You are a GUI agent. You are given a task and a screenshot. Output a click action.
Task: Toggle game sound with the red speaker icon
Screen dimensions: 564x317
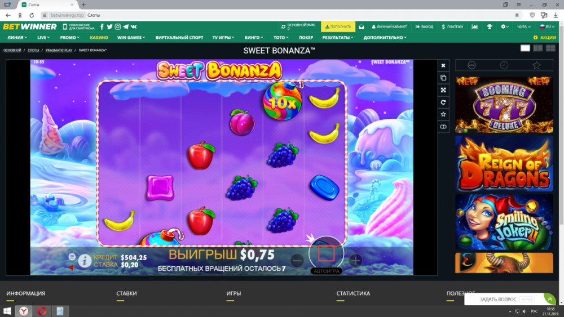[x=72, y=267]
